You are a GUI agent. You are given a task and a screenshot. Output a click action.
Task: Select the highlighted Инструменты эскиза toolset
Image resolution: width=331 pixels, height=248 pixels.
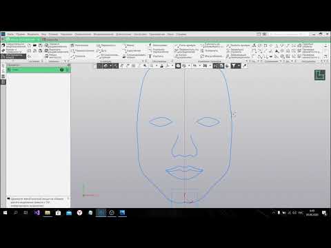[x=13, y=56]
